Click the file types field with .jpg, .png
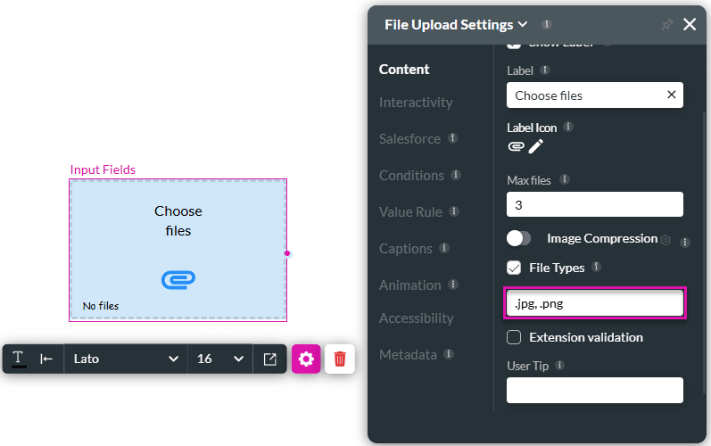 (x=595, y=303)
